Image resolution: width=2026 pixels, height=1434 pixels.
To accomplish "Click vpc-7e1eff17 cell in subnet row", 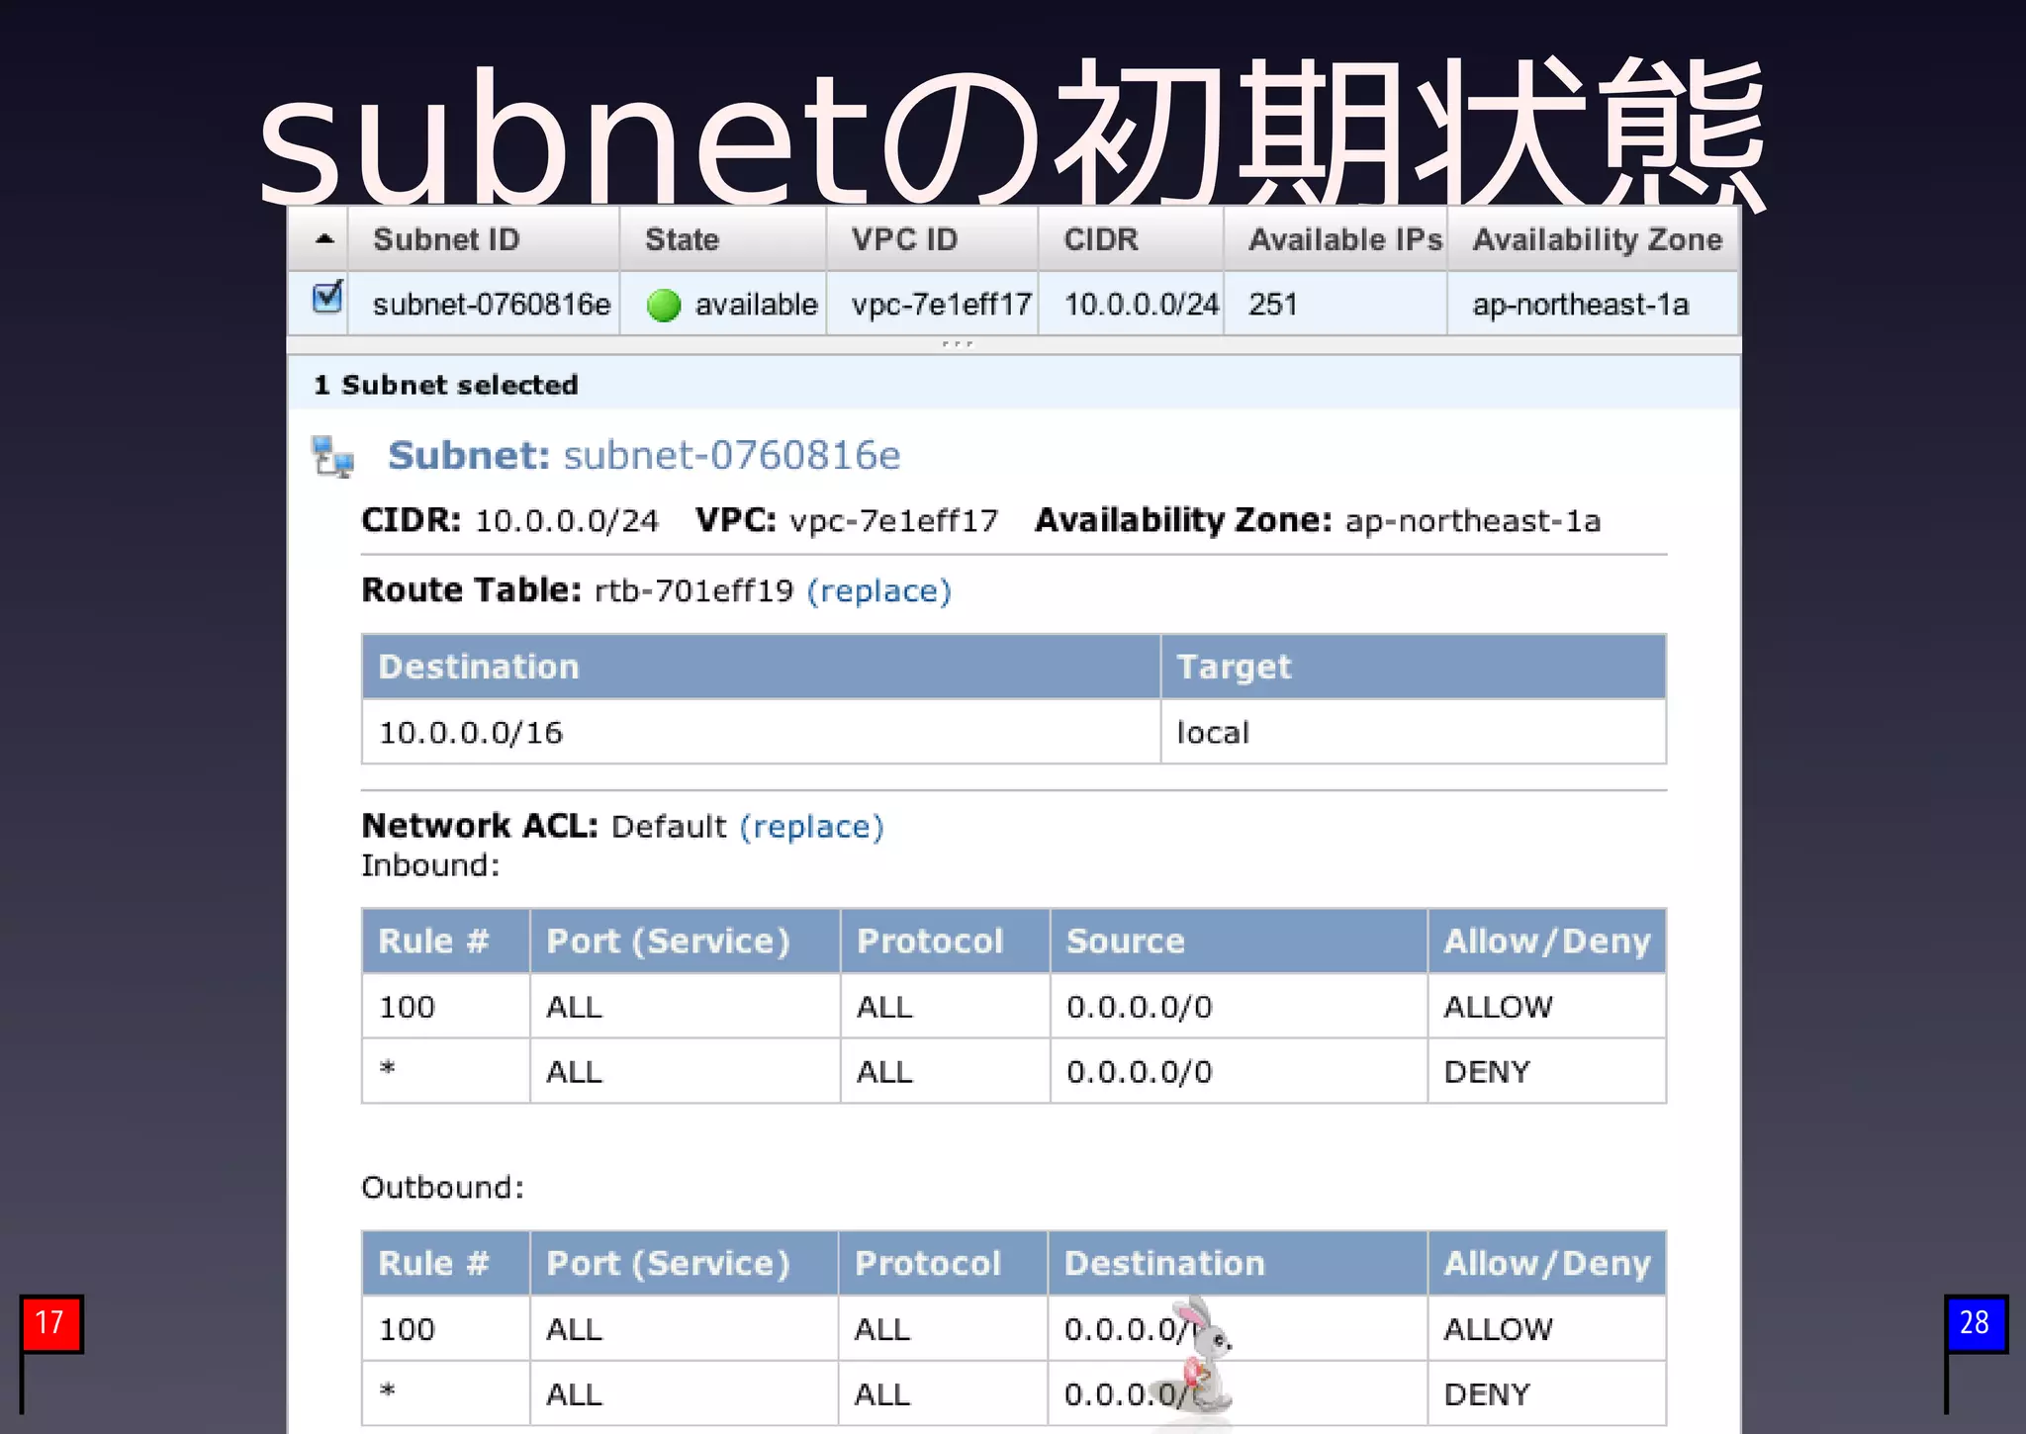I will pyautogui.click(x=940, y=305).
